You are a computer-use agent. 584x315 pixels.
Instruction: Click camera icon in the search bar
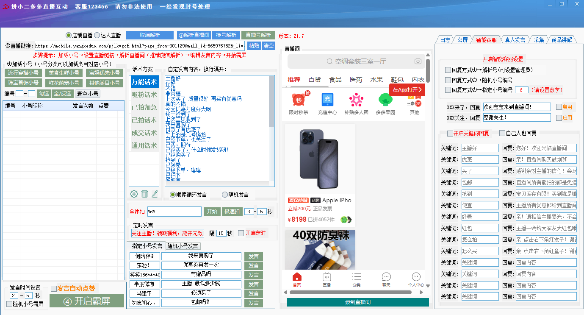pos(418,61)
